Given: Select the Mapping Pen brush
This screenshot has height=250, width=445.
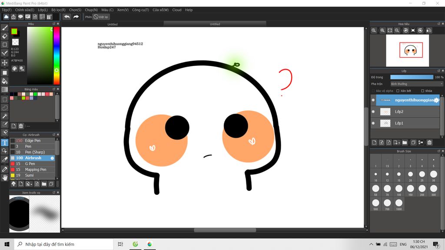Looking at the screenshot, I should tap(32, 170).
